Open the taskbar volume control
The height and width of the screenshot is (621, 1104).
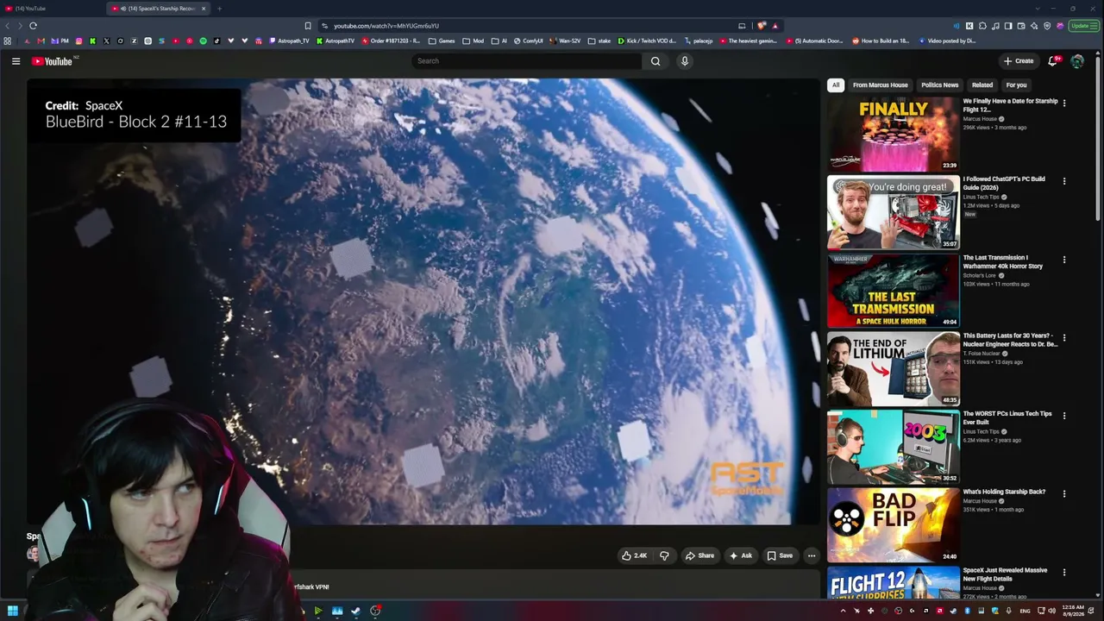[1052, 611]
